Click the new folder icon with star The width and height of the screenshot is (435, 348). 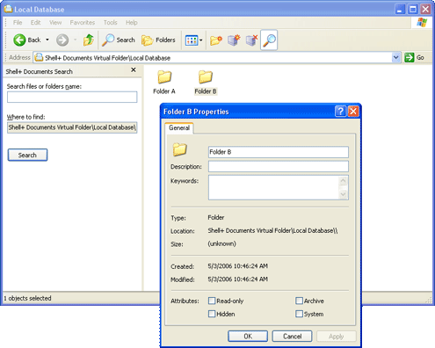click(216, 40)
